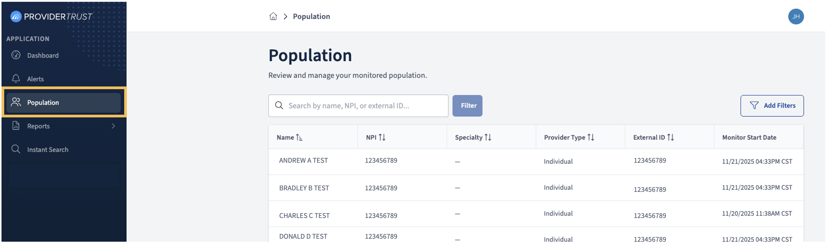Click Individual in ANDREW A TEST row
The height and width of the screenshot is (248, 833).
[558, 162]
